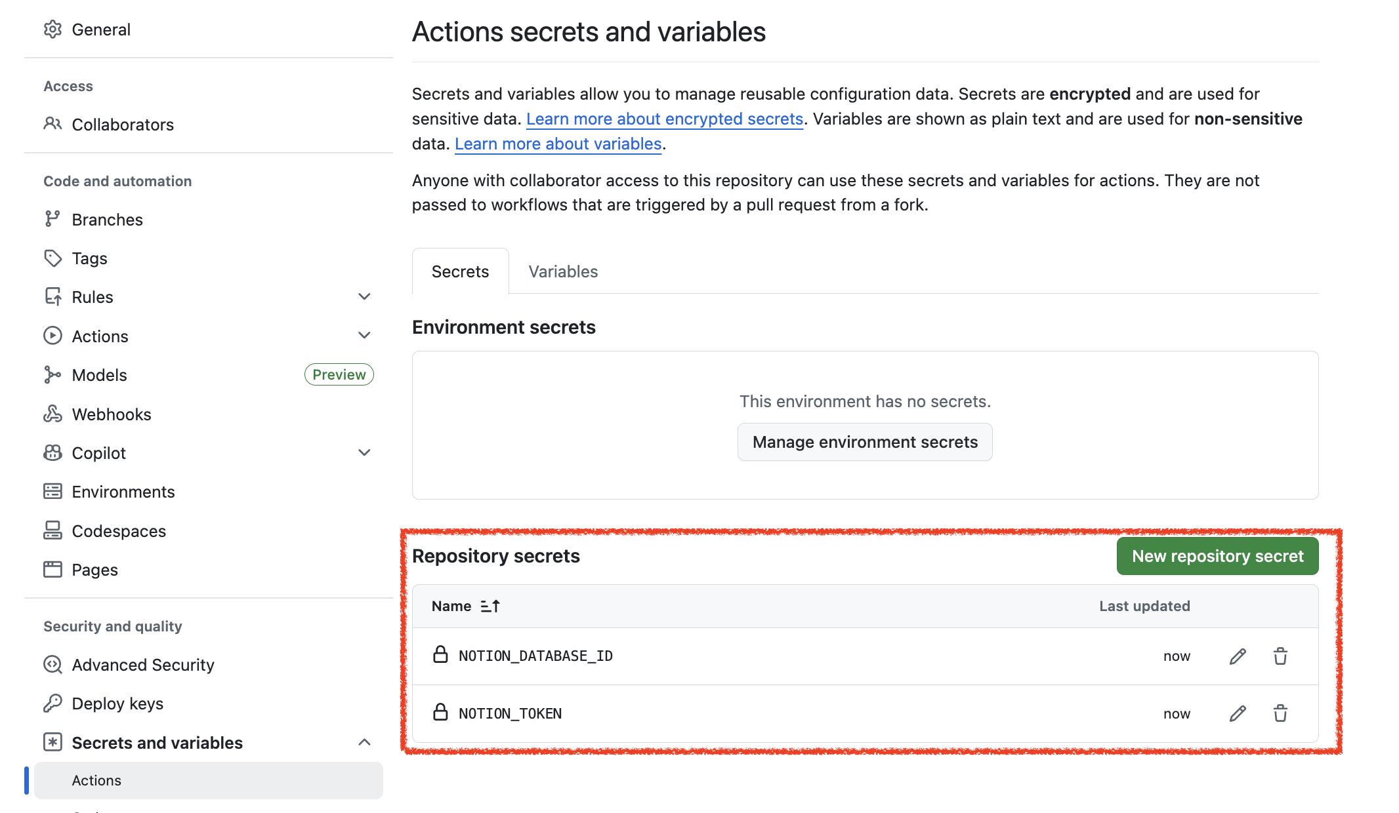Click the Models icon in sidebar
Image resolution: width=1399 pixels, height=813 pixels.
[52, 374]
